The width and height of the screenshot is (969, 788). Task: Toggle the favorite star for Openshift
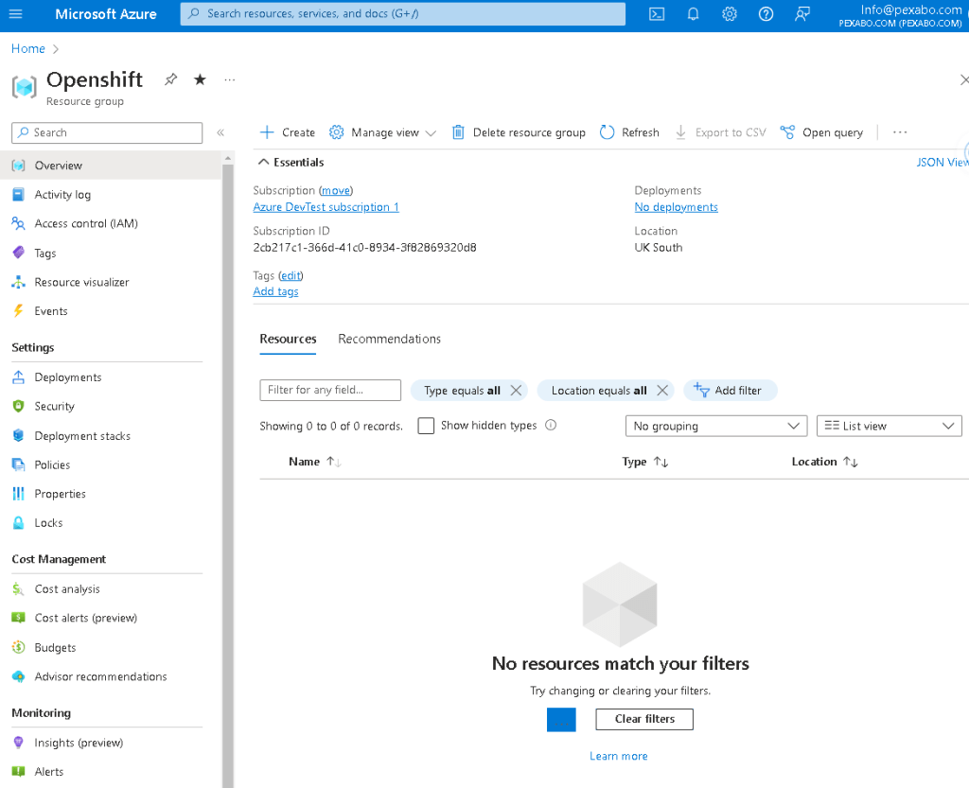[x=200, y=79]
